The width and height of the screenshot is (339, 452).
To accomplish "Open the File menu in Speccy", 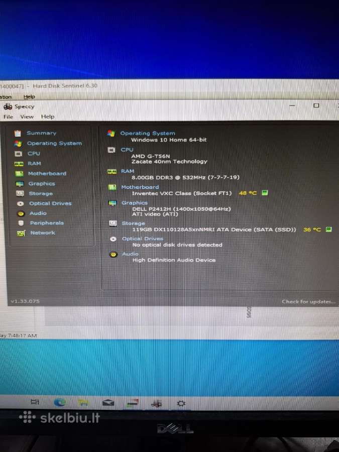I will click(9, 117).
